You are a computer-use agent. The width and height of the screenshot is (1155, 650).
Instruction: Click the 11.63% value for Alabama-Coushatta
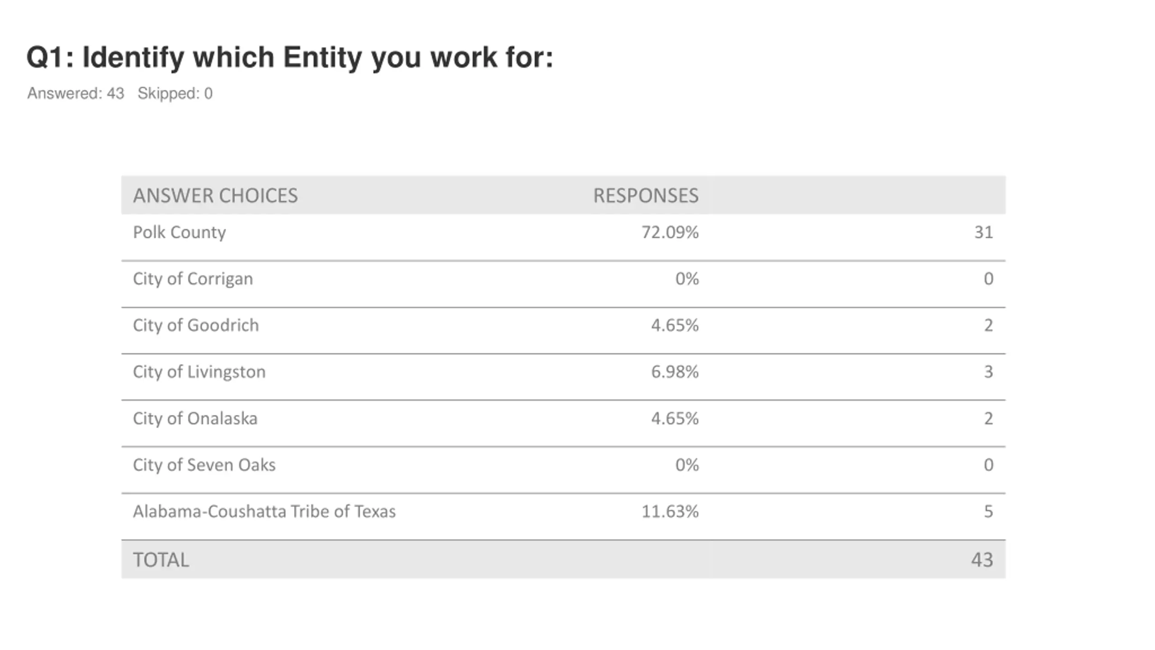click(670, 511)
